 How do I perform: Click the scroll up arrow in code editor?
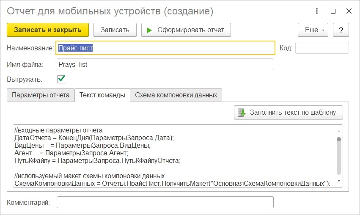(339, 131)
